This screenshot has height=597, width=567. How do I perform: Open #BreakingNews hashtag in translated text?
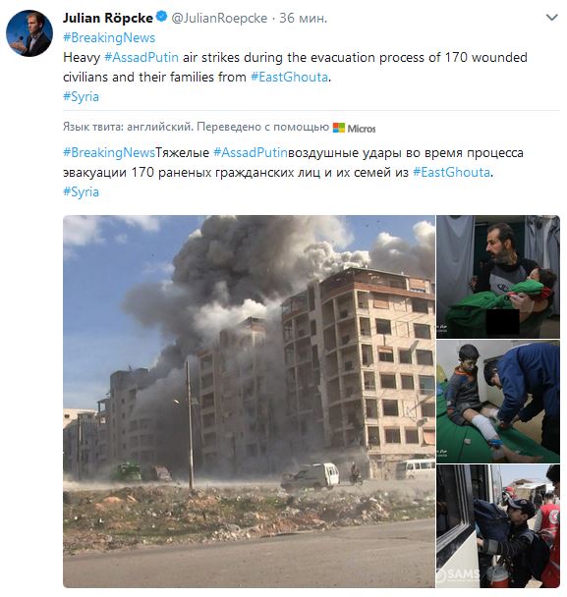pyautogui.click(x=109, y=152)
